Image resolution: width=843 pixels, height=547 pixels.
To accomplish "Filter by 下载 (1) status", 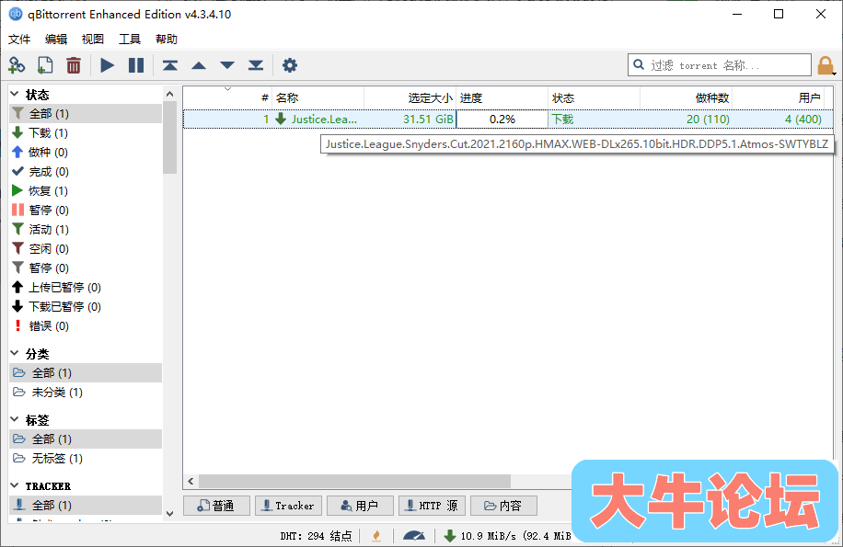I will click(86, 133).
